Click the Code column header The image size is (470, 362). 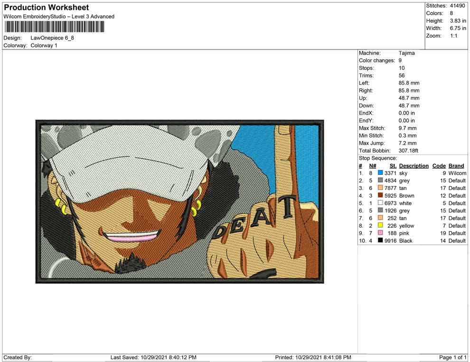click(439, 165)
